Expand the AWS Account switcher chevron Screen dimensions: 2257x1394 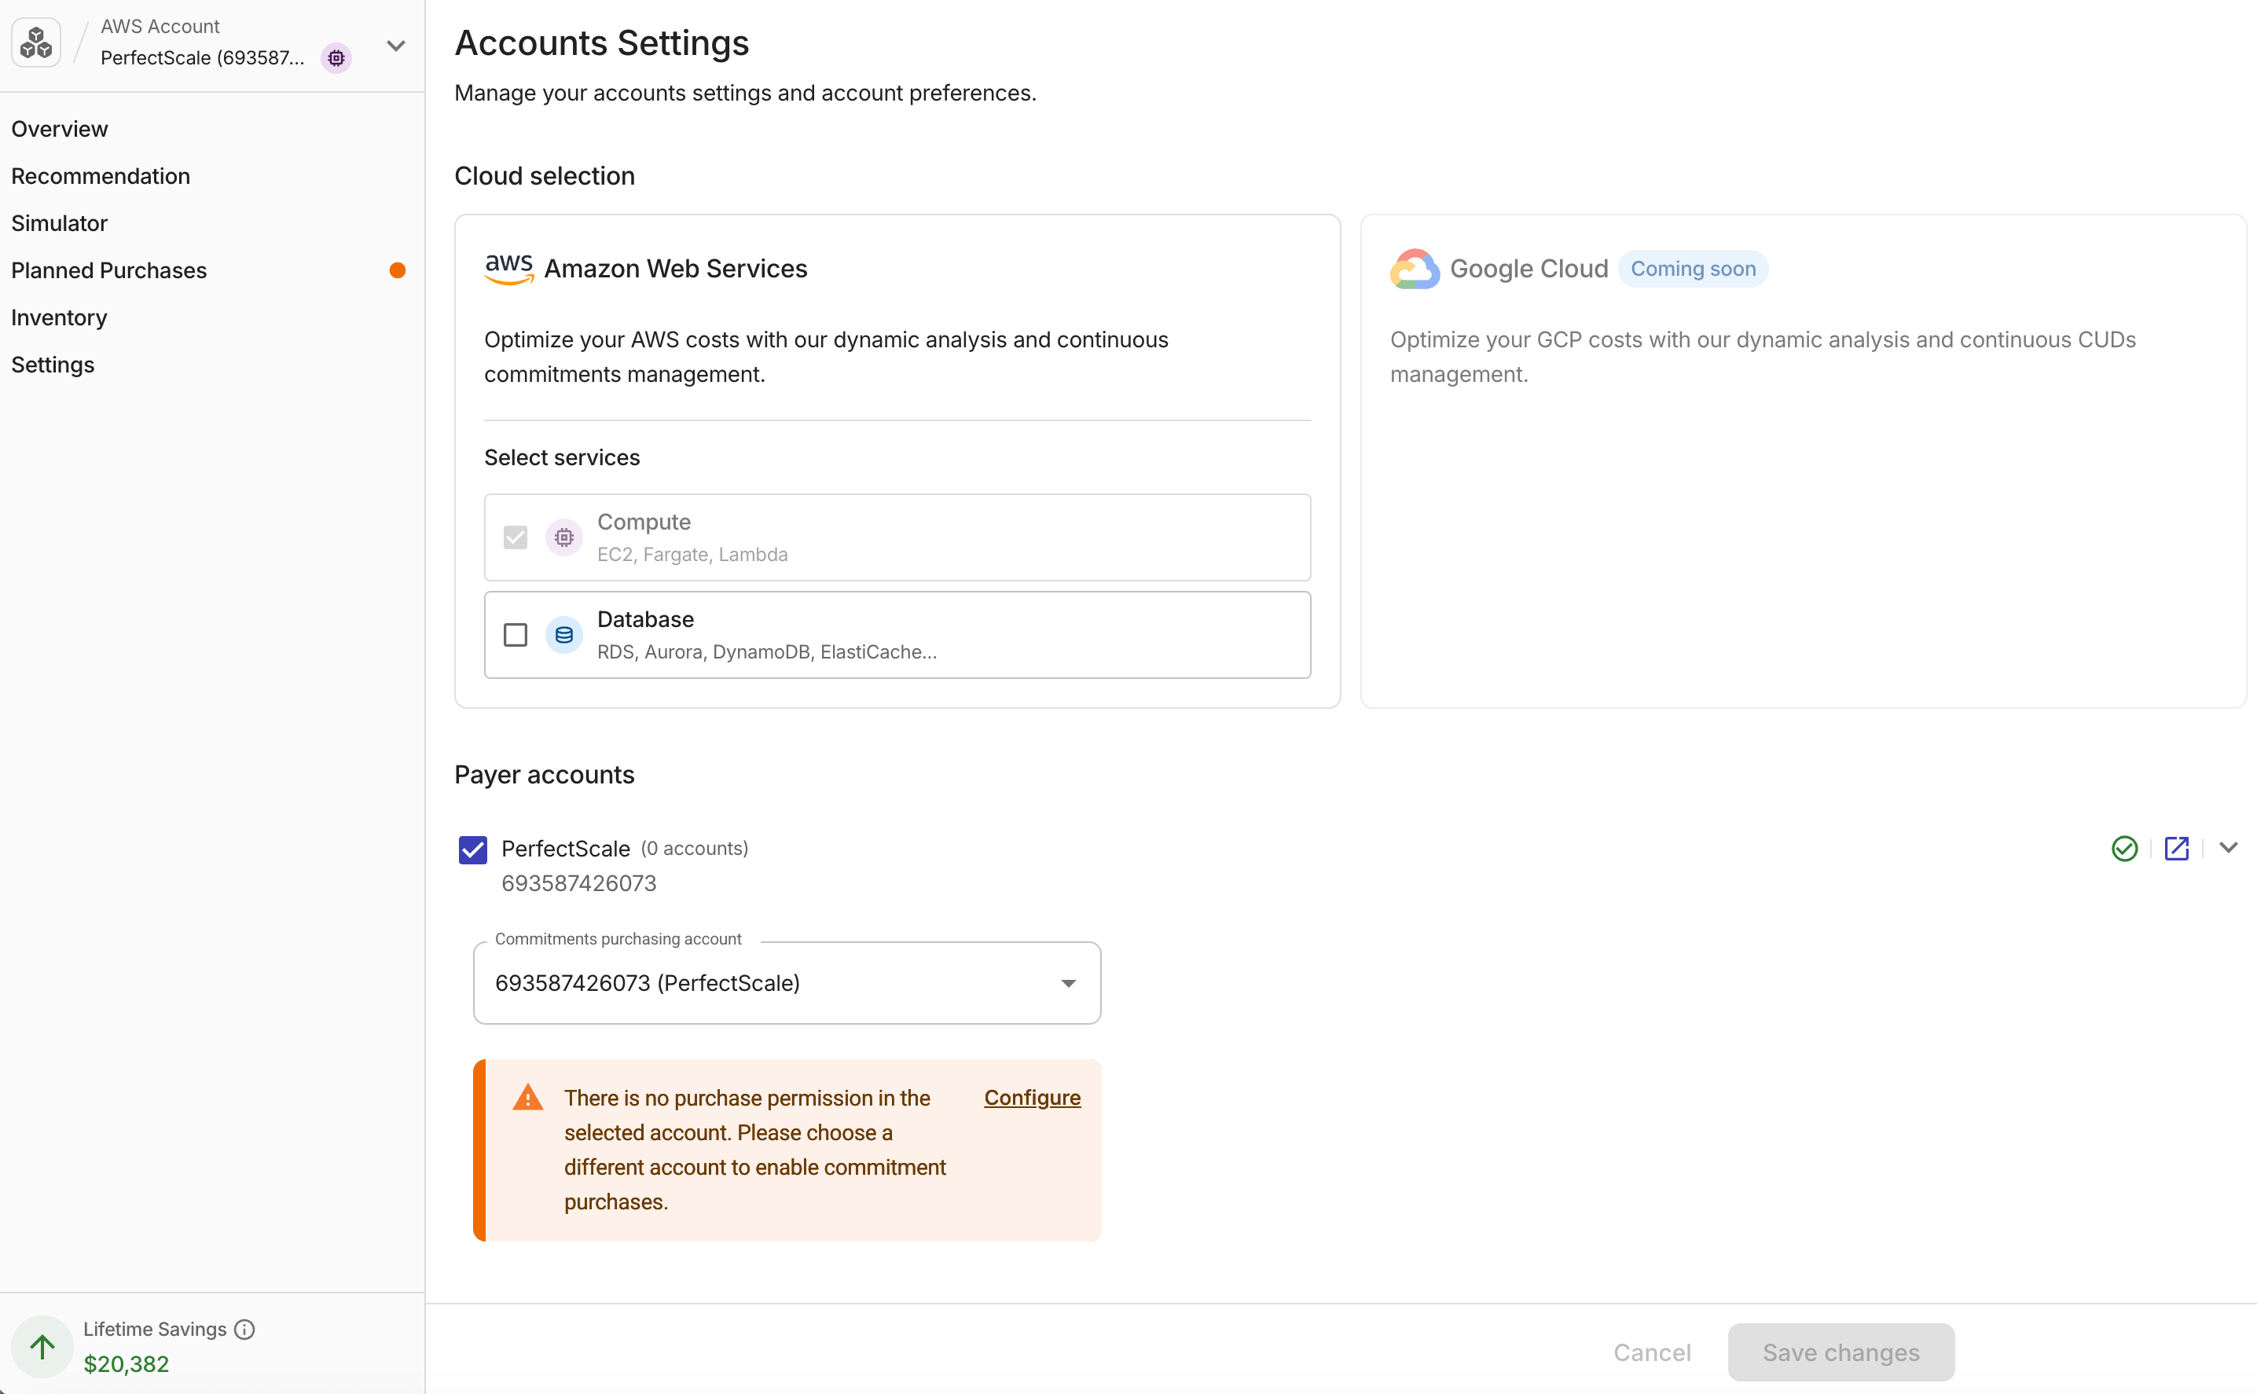tap(396, 46)
